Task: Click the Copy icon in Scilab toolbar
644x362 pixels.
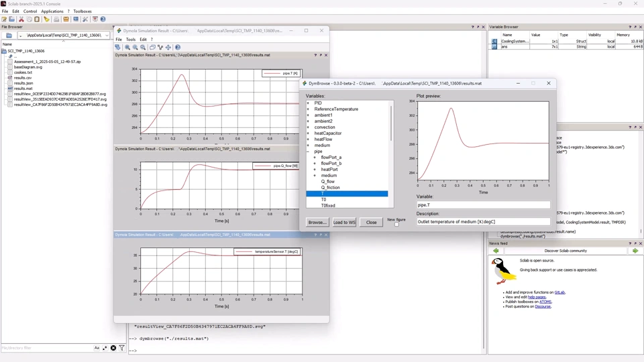Action: click(x=29, y=19)
